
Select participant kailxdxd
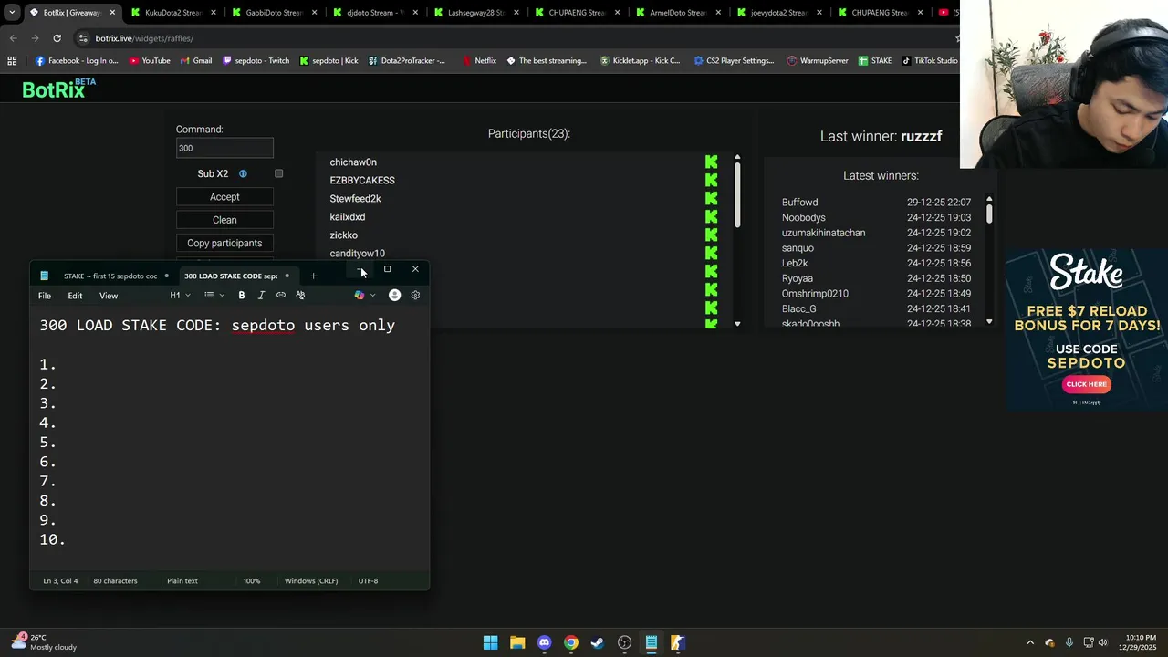click(348, 216)
